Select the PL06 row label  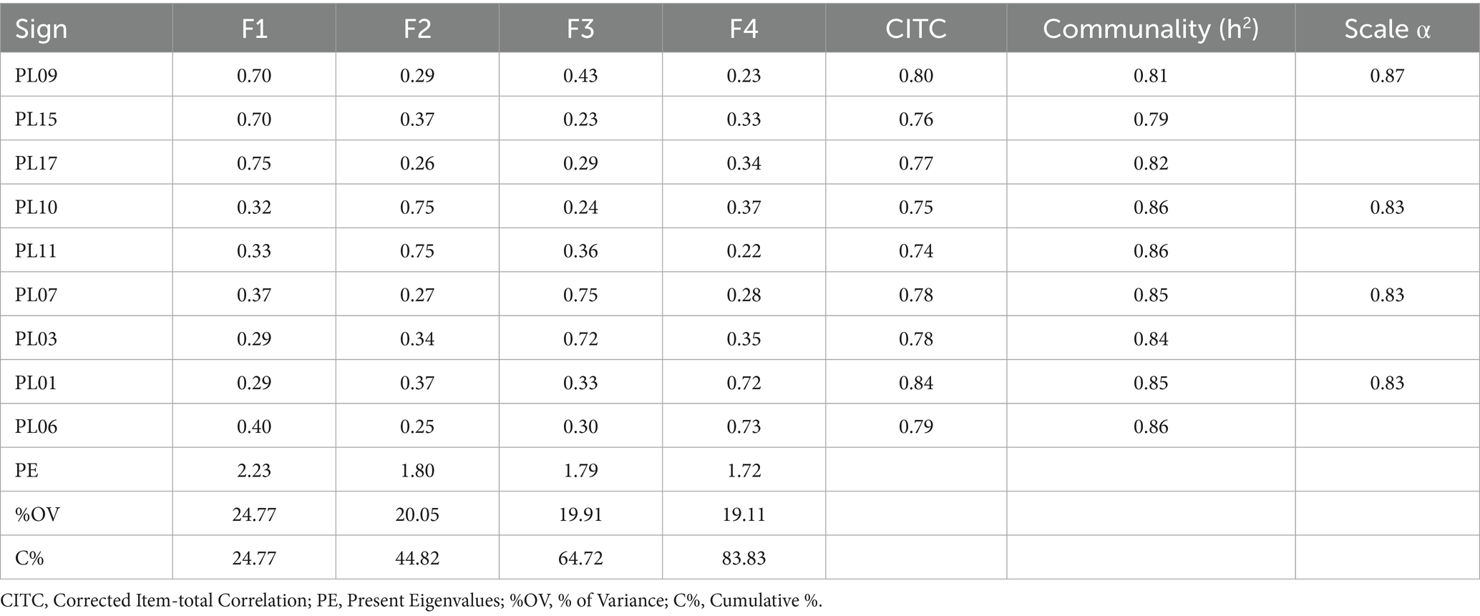(36, 426)
